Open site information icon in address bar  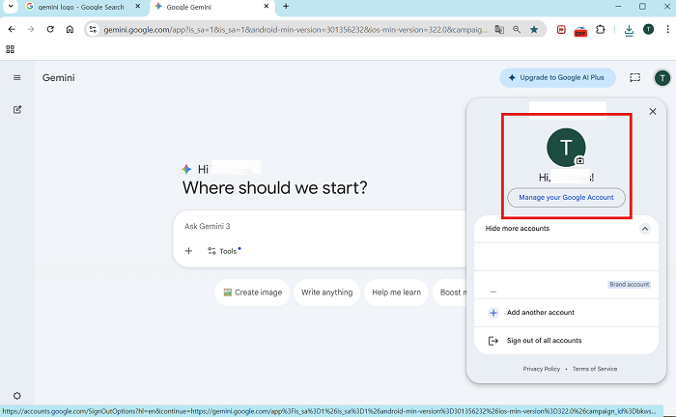click(x=93, y=29)
